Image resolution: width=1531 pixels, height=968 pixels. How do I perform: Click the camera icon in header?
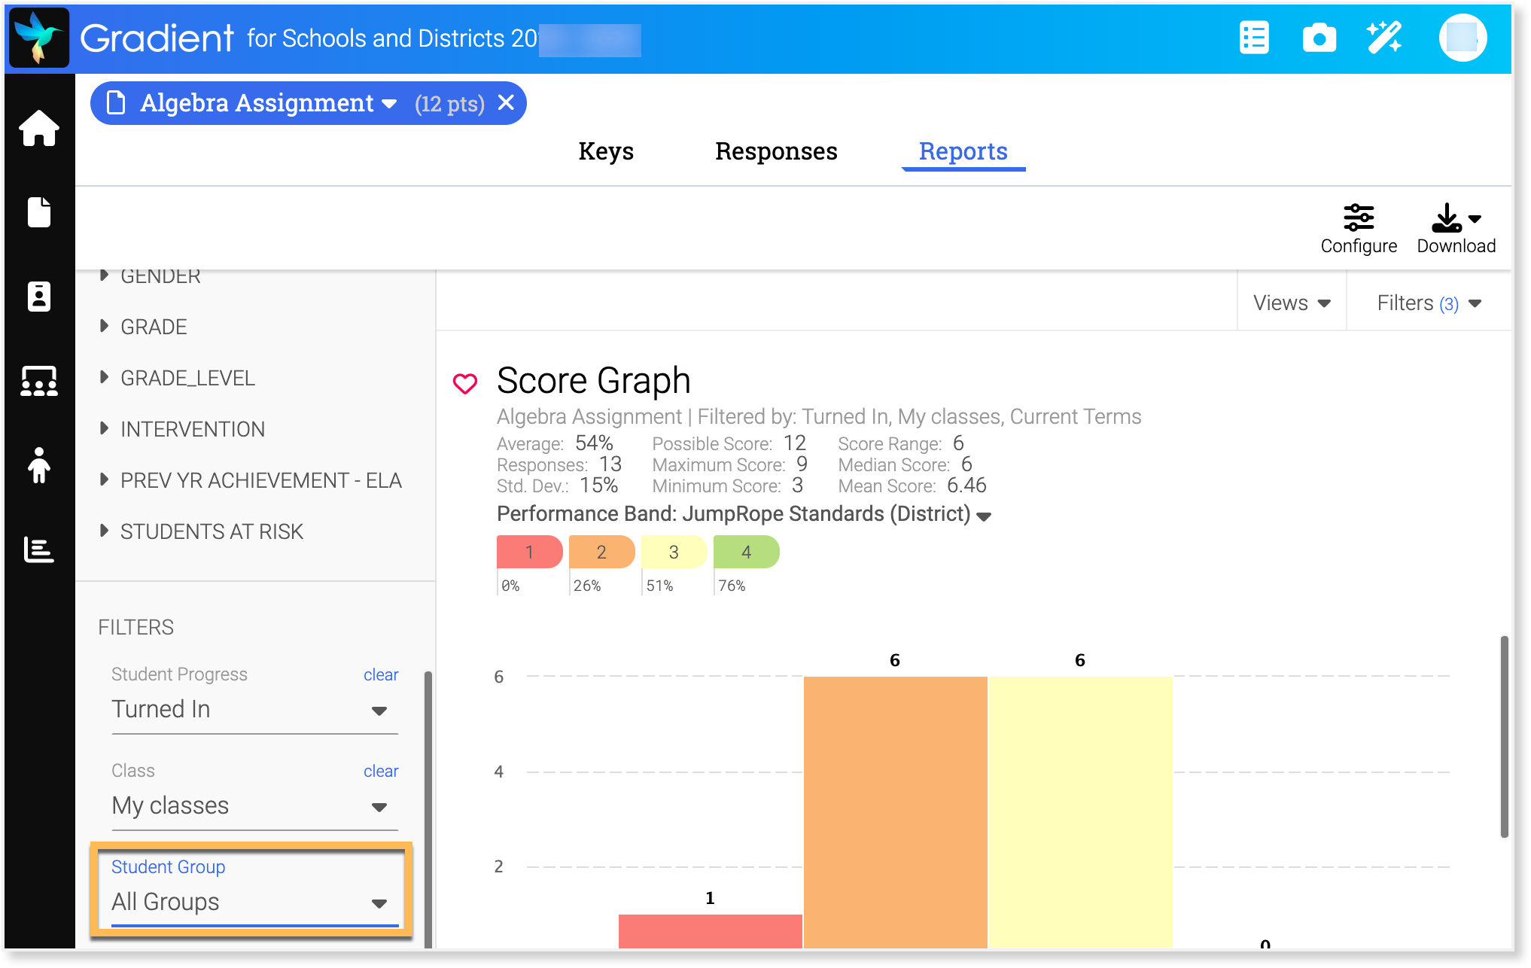pos(1319,38)
